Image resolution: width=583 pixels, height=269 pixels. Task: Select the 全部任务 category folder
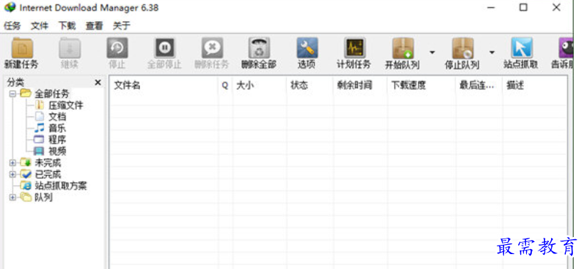coord(52,94)
